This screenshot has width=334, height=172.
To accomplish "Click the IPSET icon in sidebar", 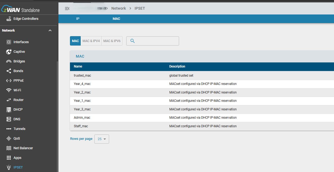I will [x=9, y=167].
